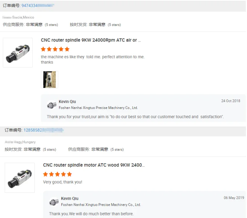This screenshot has width=247, height=218.
Task: Click Kevin Qiu's name in the second reply
Action: tap(69, 199)
